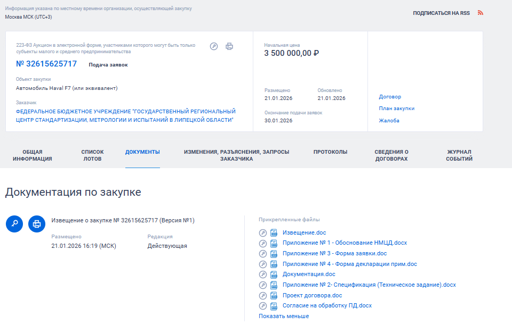Click file icon of Приложение № 4 Форма декларации
The image size is (512, 333).
(274, 264)
